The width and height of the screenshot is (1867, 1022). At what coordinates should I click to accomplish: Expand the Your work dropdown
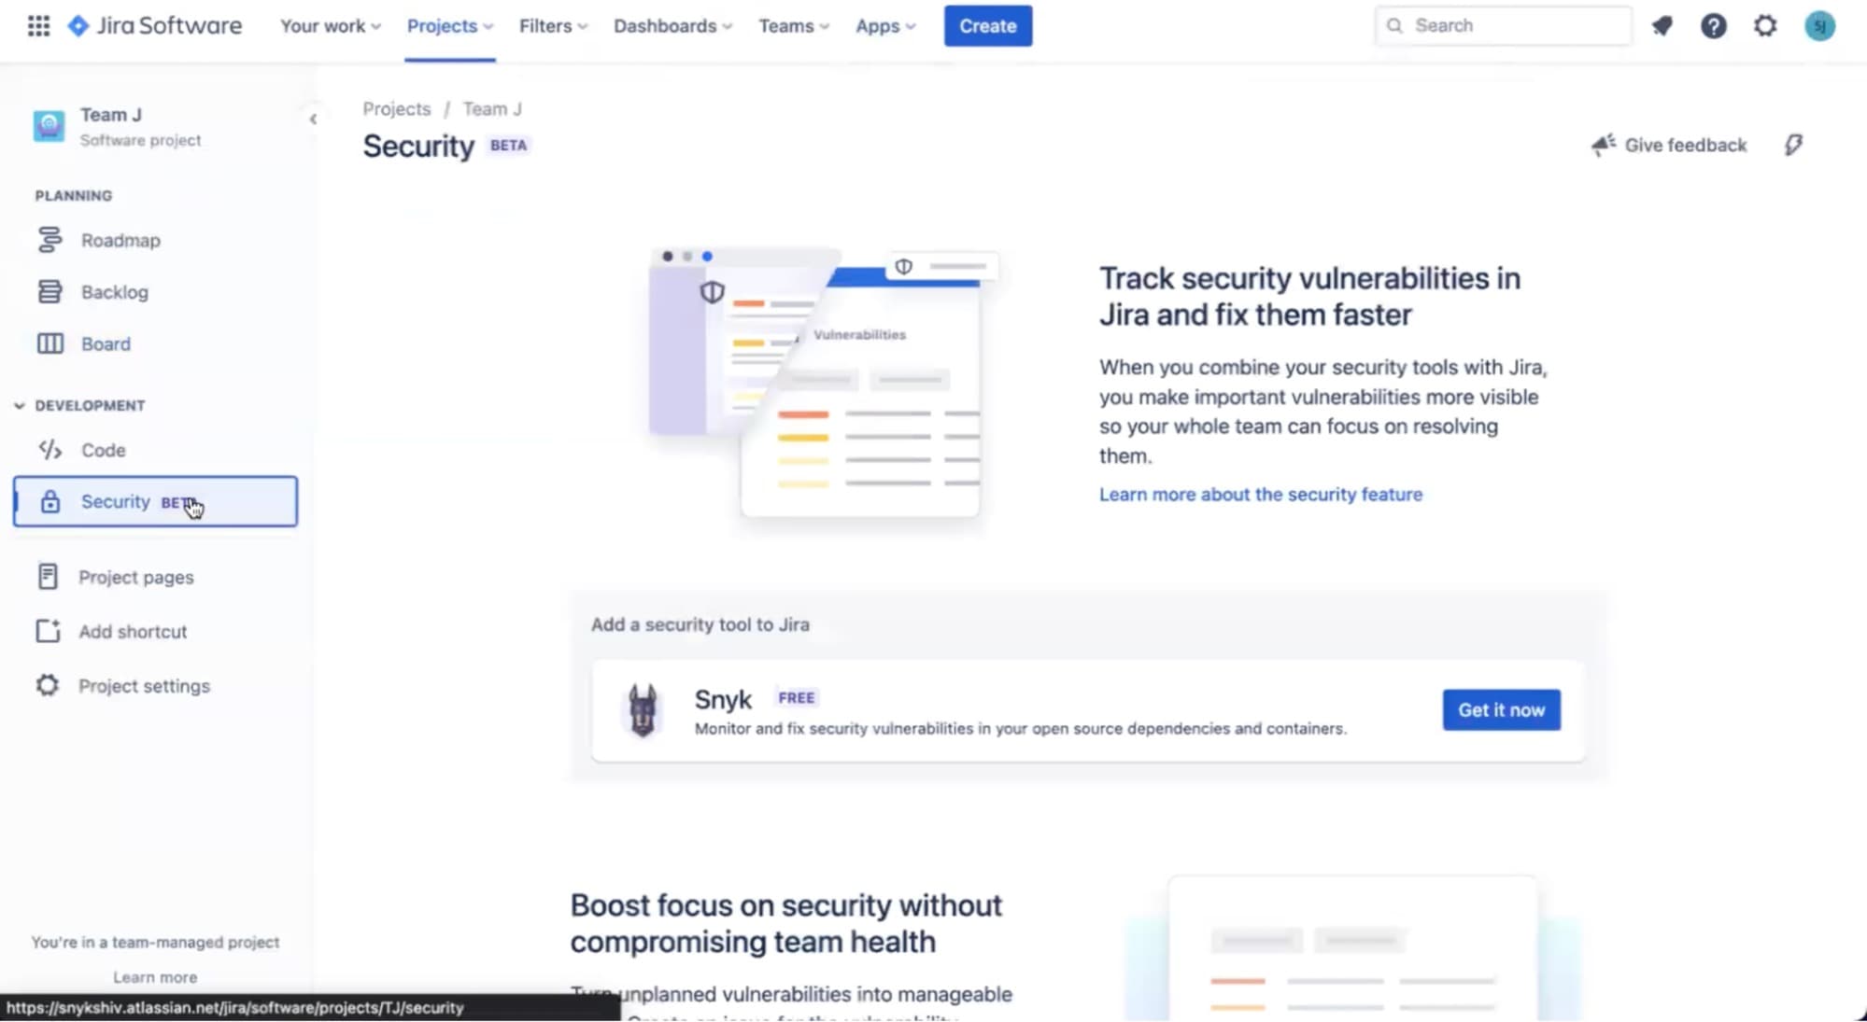[331, 26]
